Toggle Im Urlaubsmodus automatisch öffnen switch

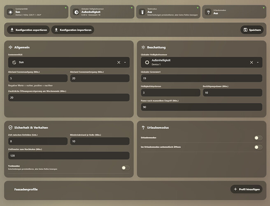258,147
